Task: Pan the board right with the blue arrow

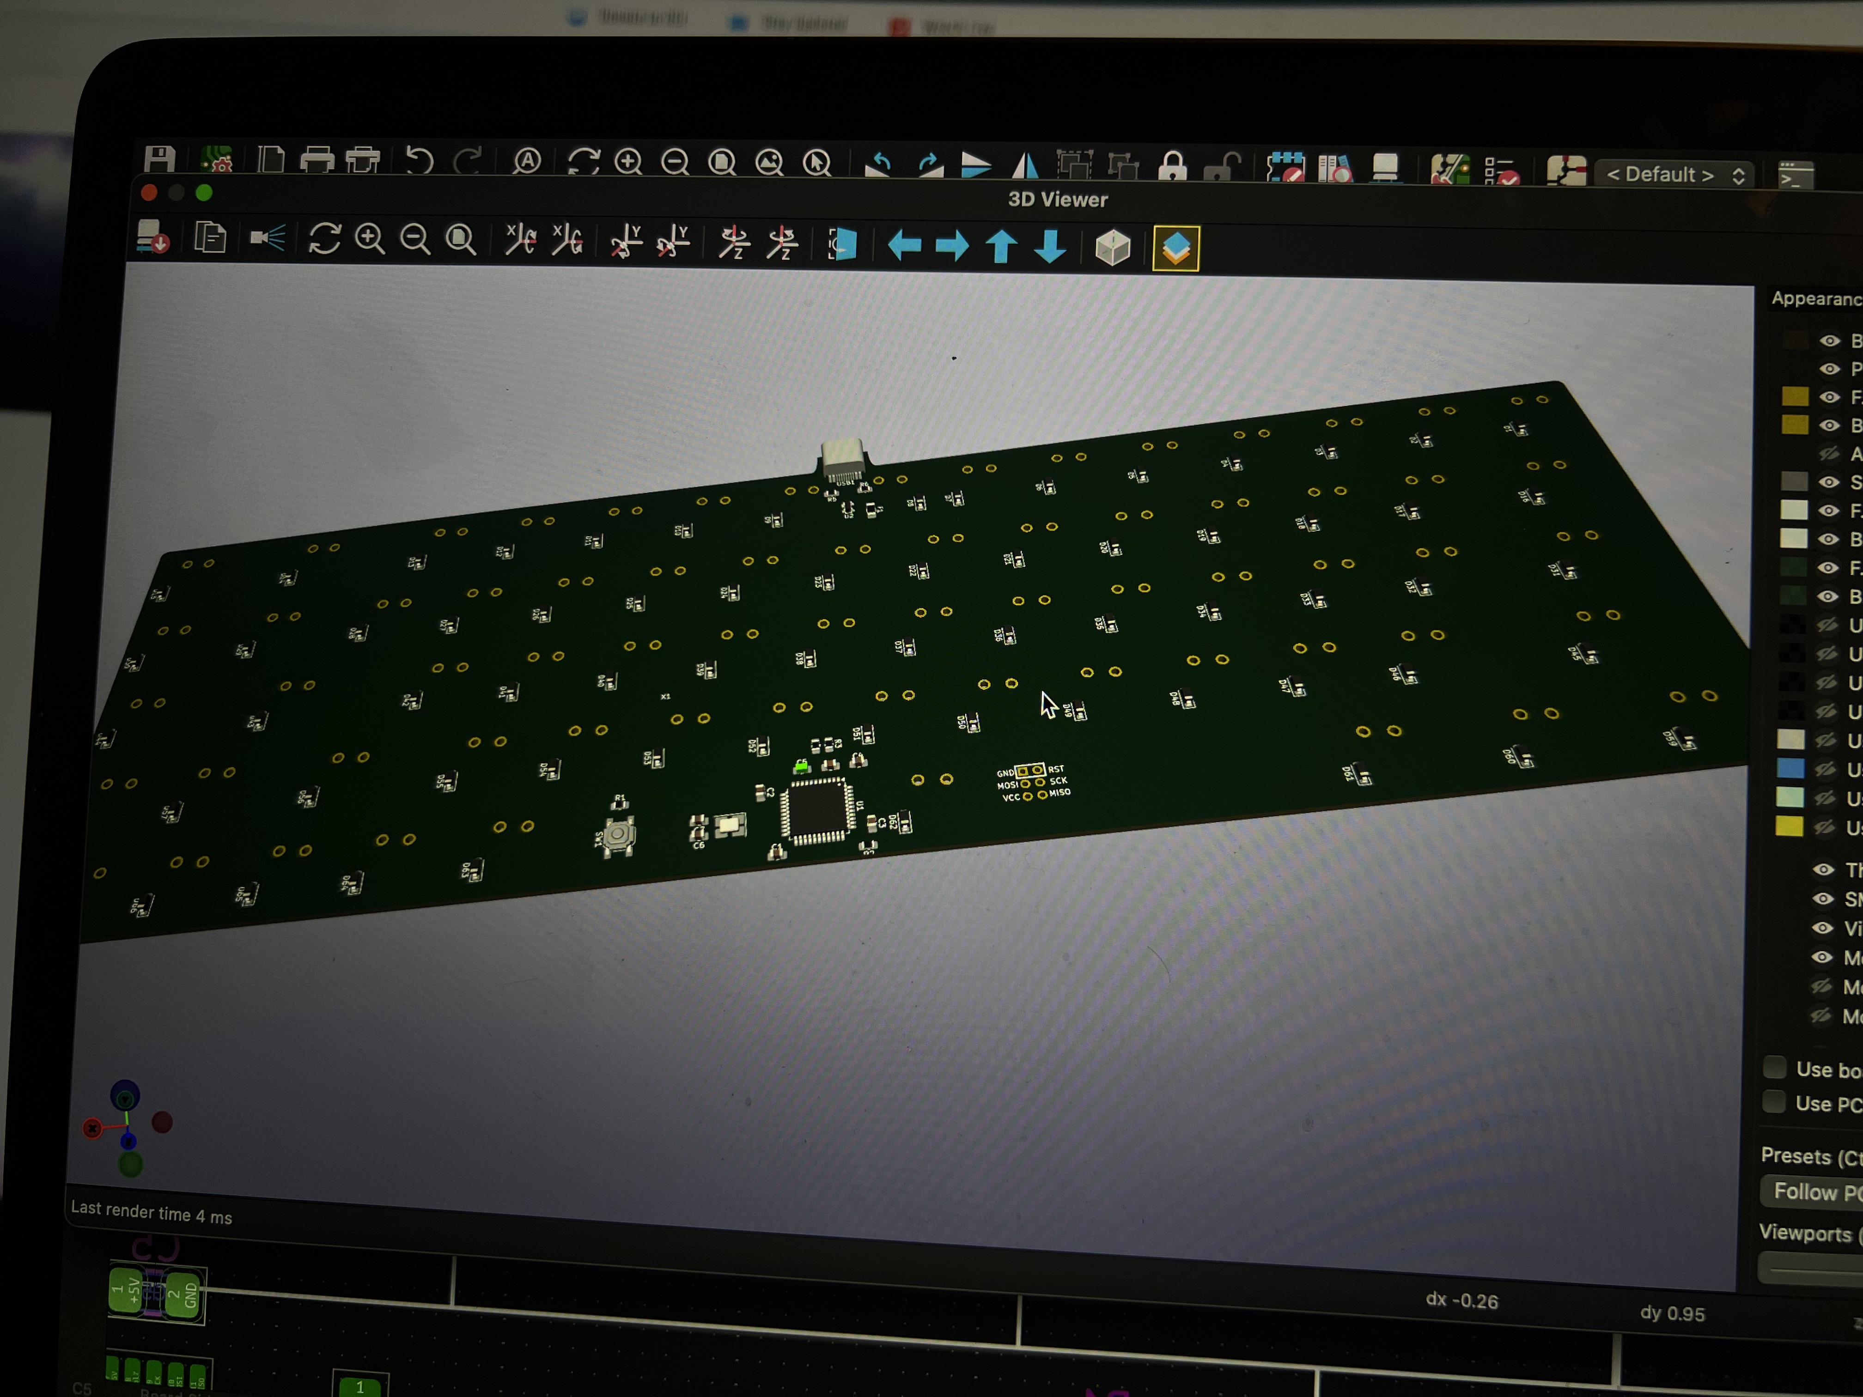Action: (953, 247)
